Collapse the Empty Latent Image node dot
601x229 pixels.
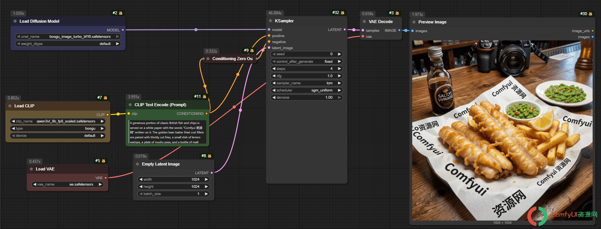(137, 164)
